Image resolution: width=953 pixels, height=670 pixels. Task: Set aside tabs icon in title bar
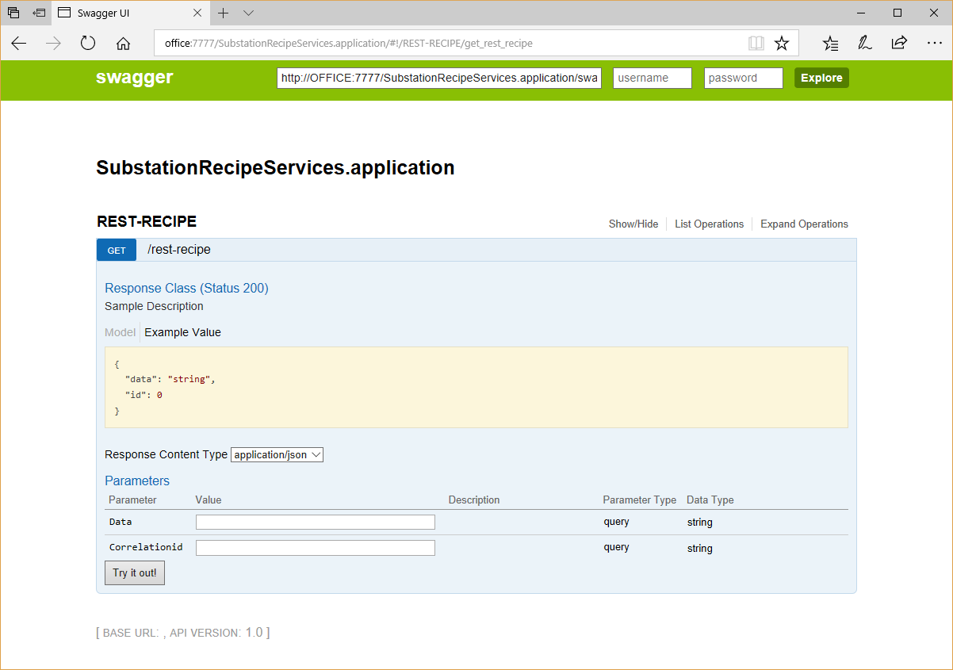coord(39,13)
